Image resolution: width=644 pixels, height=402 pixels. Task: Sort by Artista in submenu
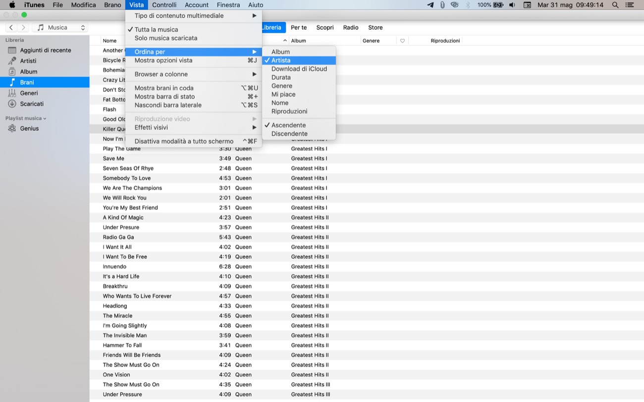[299, 60]
